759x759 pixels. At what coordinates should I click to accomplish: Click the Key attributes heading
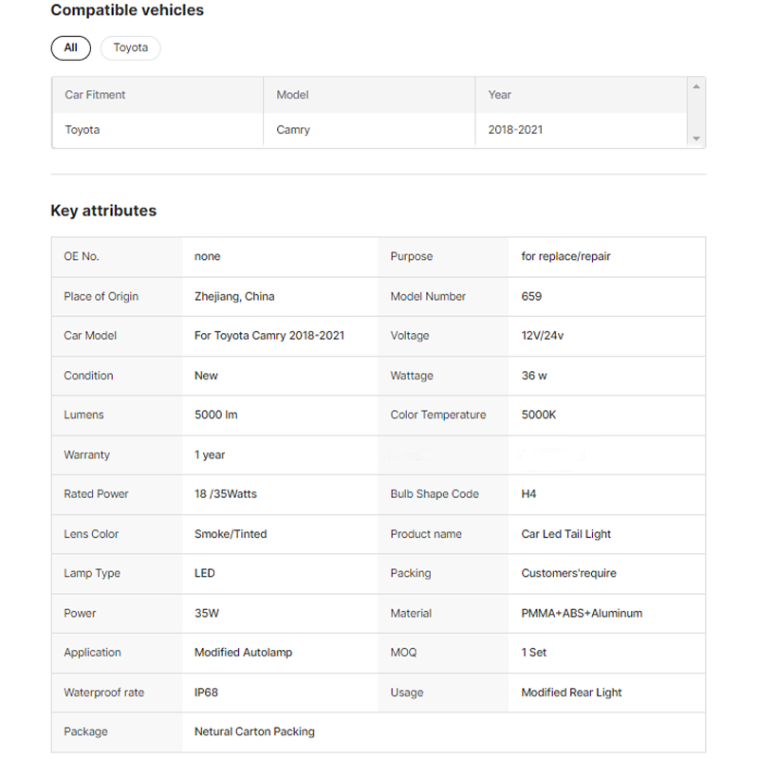103,211
